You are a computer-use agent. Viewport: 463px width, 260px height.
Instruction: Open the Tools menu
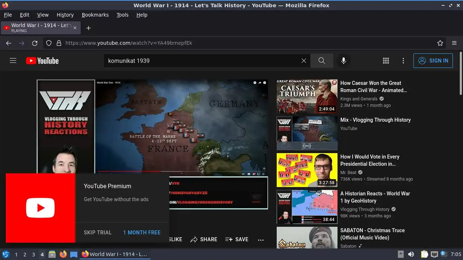tap(122, 15)
